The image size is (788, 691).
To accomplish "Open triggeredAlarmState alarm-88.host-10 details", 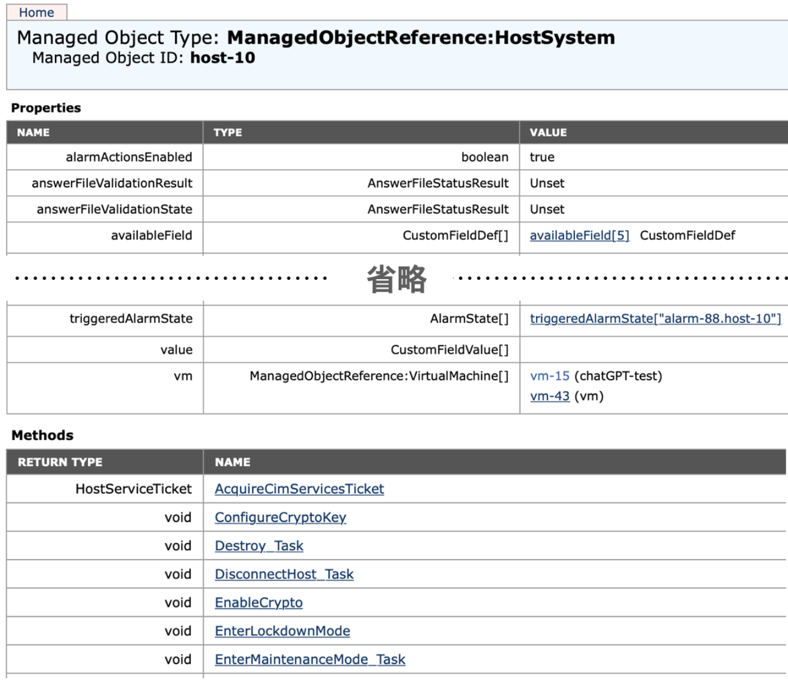I will pos(657,319).
